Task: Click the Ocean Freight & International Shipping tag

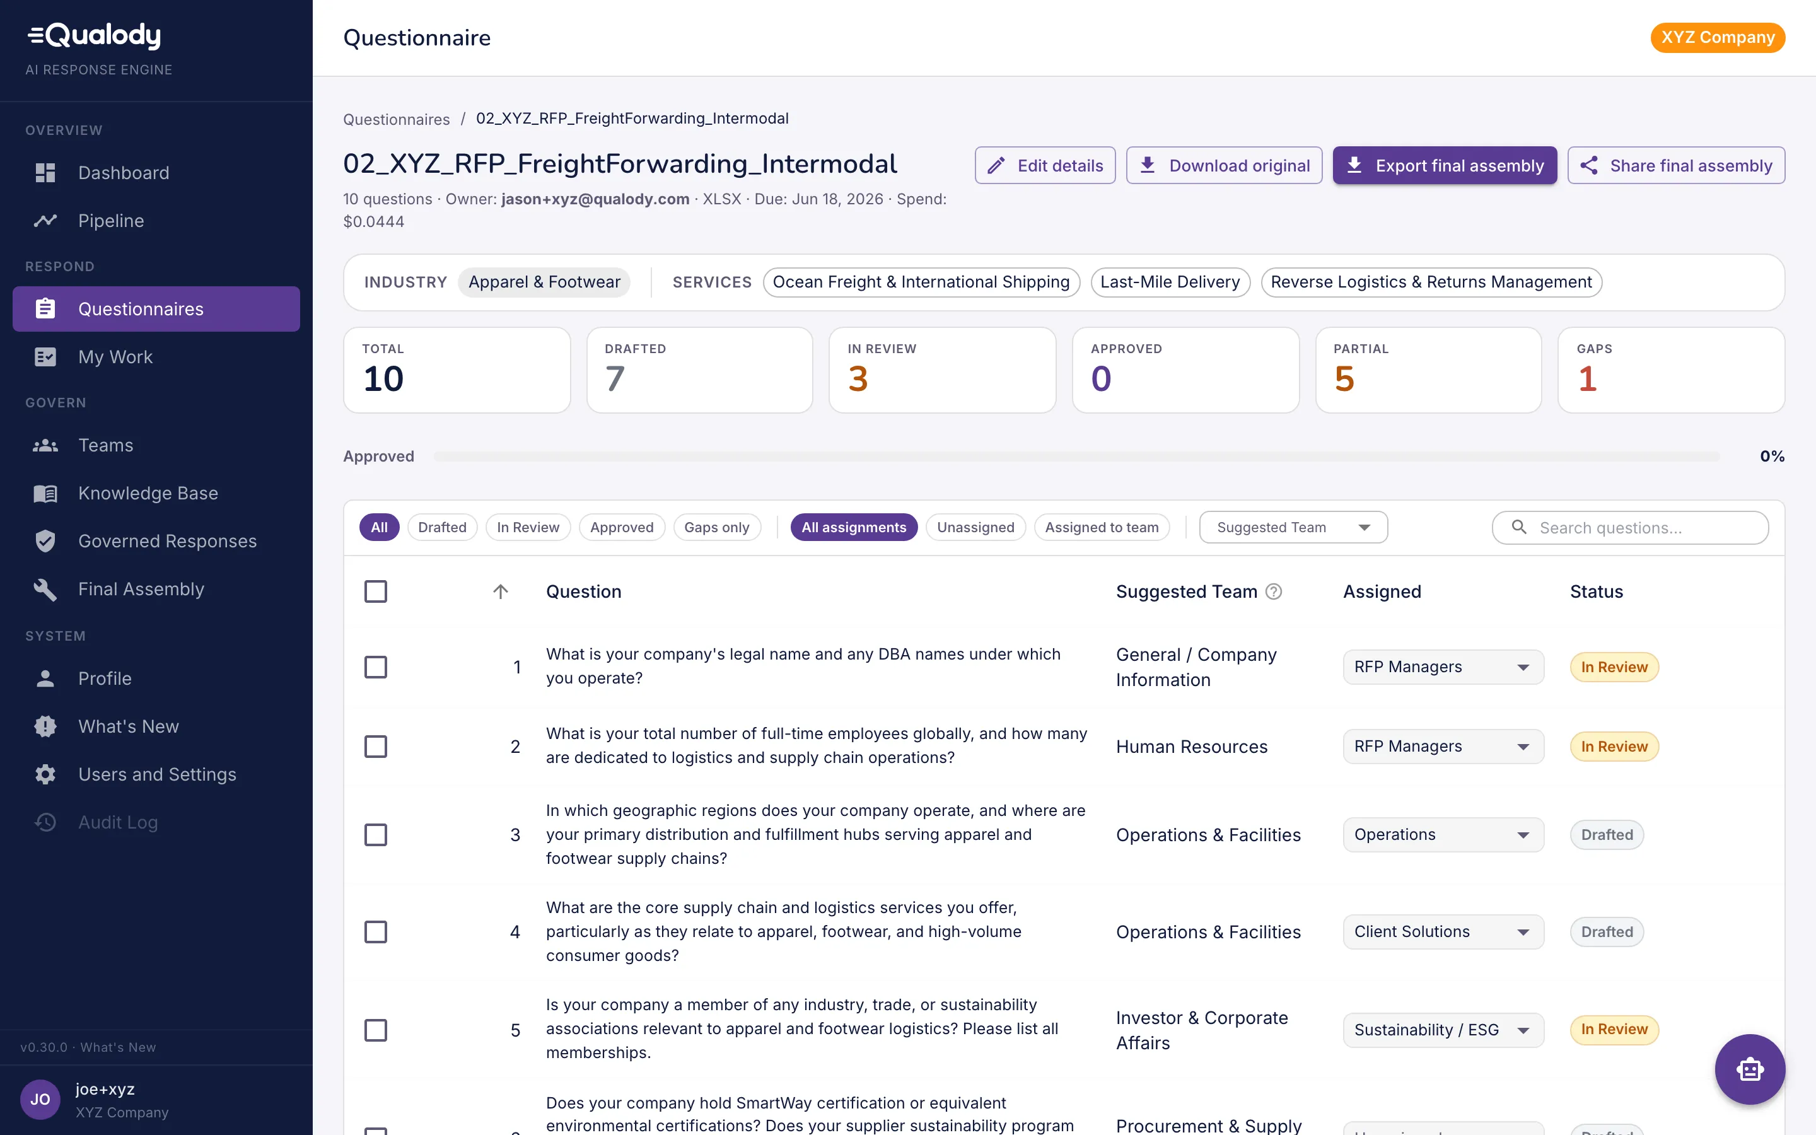Action: coord(921,282)
